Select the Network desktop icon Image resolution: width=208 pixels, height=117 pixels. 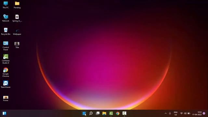[6, 18]
